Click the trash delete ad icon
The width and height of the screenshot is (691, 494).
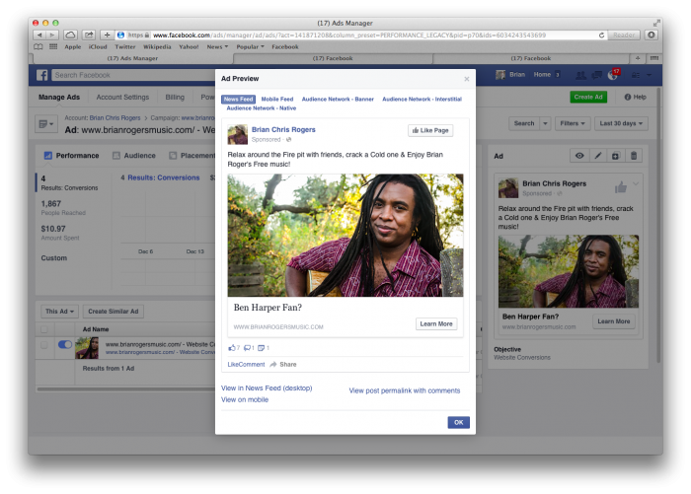(634, 156)
